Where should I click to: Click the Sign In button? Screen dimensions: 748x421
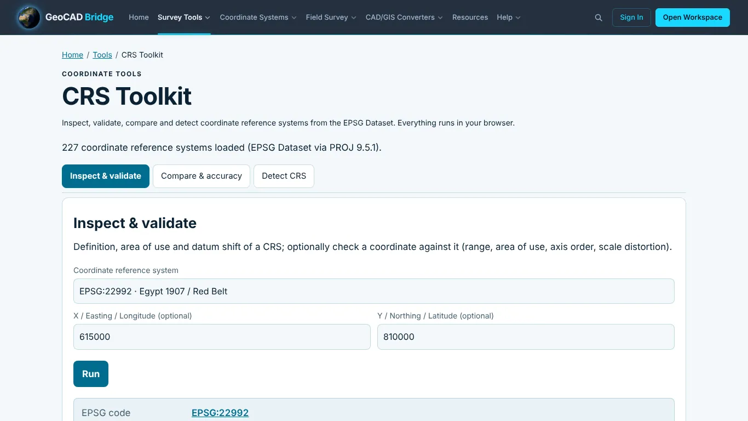631,18
